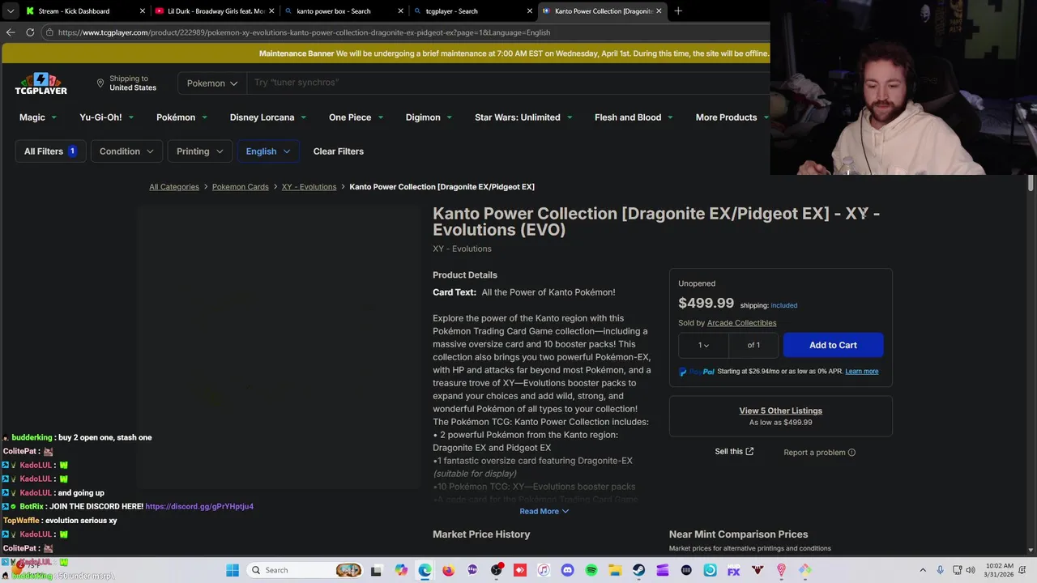Open the Pokemon category dropdown beside the search bar
The width and height of the screenshot is (1037, 583).
coord(212,83)
